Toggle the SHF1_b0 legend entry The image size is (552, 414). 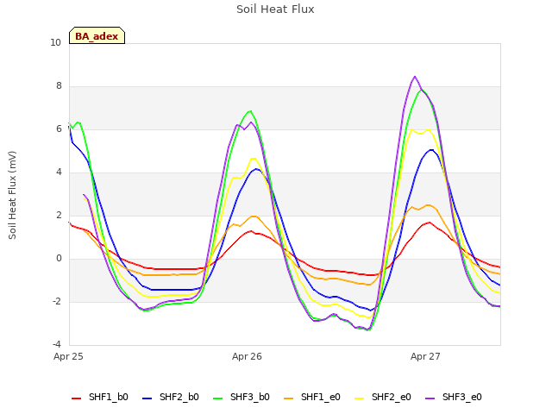[x=100, y=397]
